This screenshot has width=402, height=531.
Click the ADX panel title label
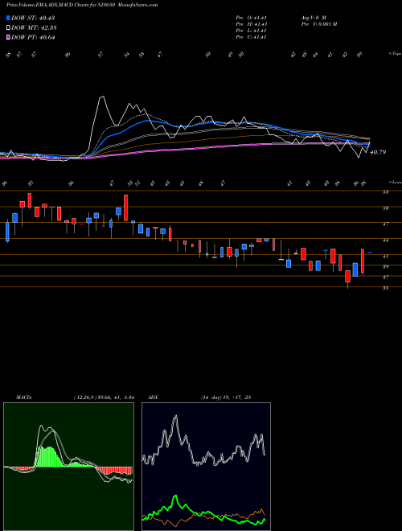pos(154,397)
